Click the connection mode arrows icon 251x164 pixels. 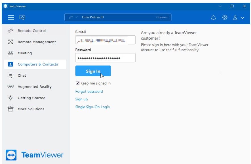point(71,17)
